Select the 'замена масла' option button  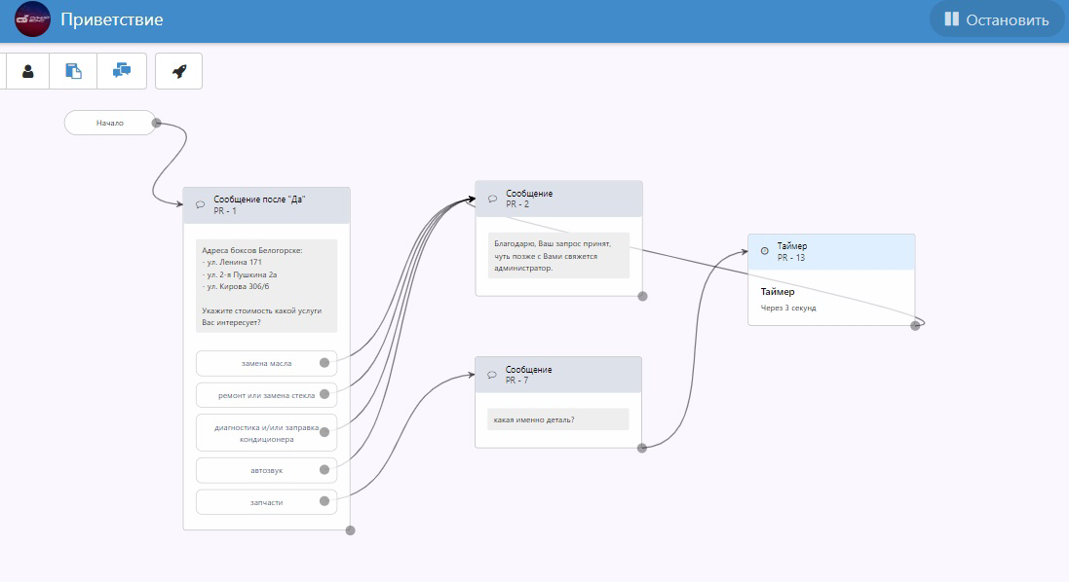pos(267,363)
